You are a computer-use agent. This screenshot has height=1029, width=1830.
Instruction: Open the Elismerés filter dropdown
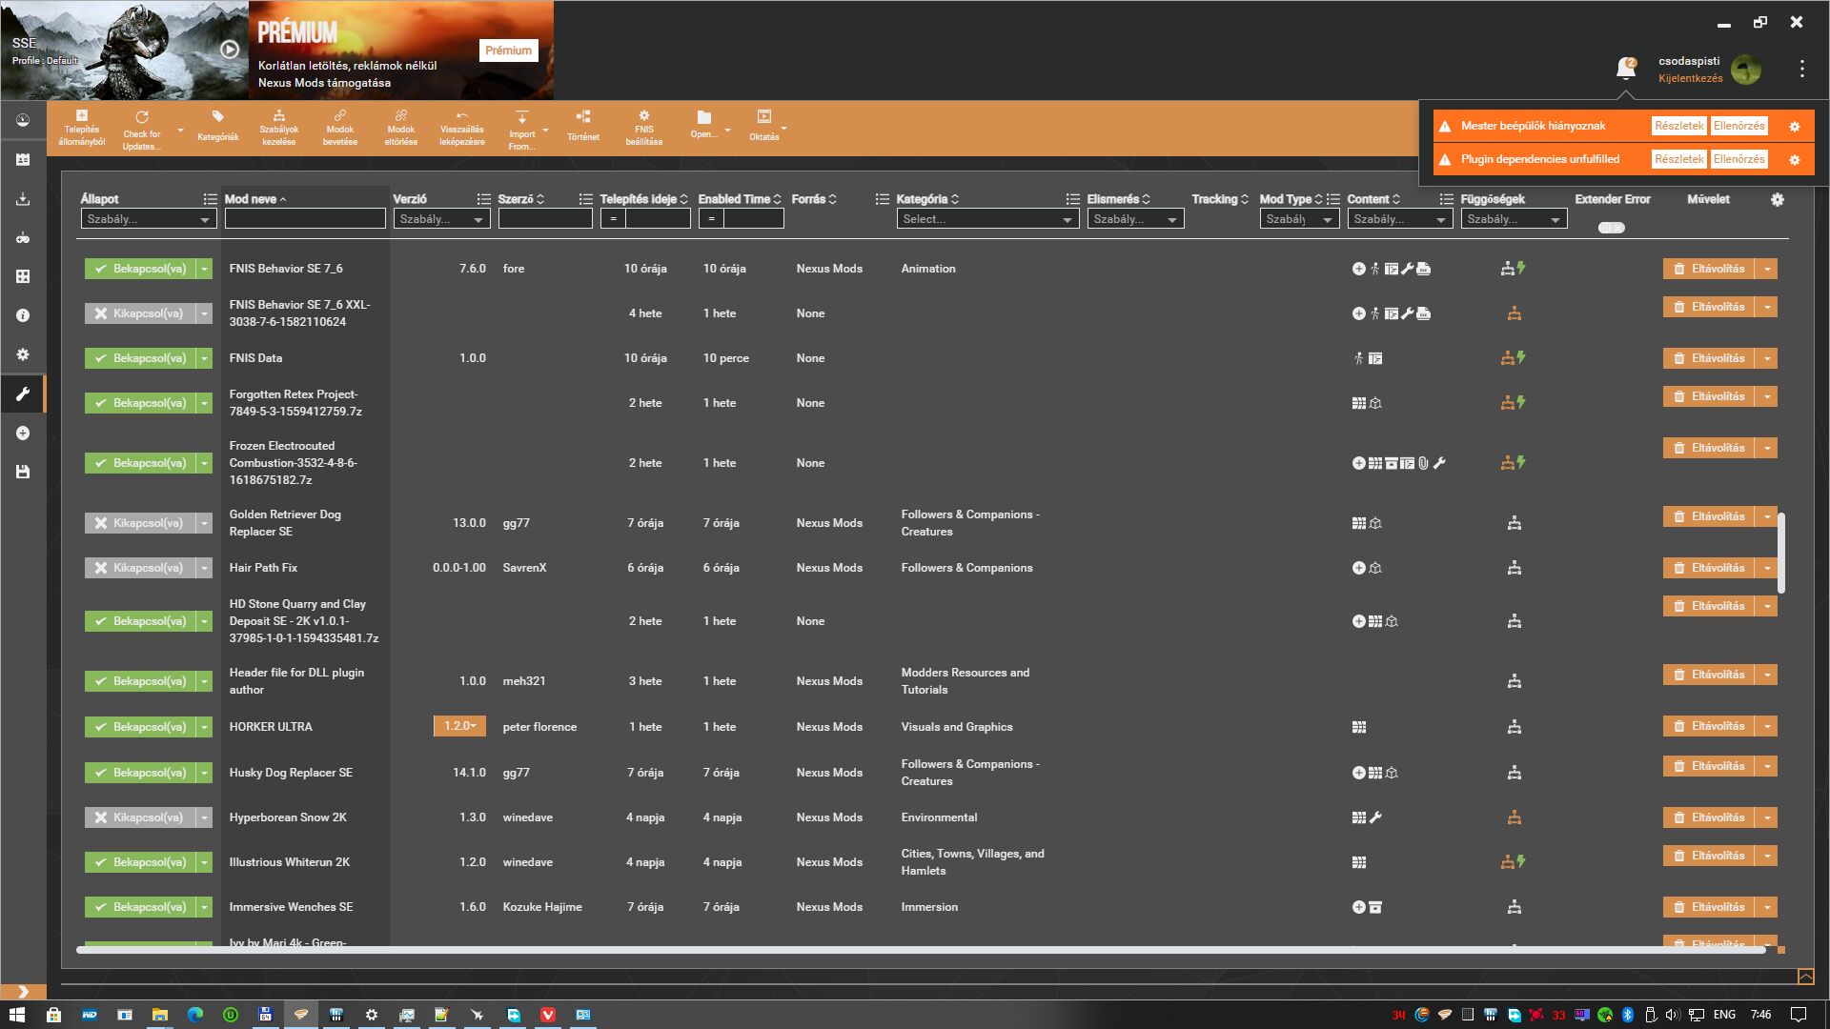pyautogui.click(x=1135, y=219)
